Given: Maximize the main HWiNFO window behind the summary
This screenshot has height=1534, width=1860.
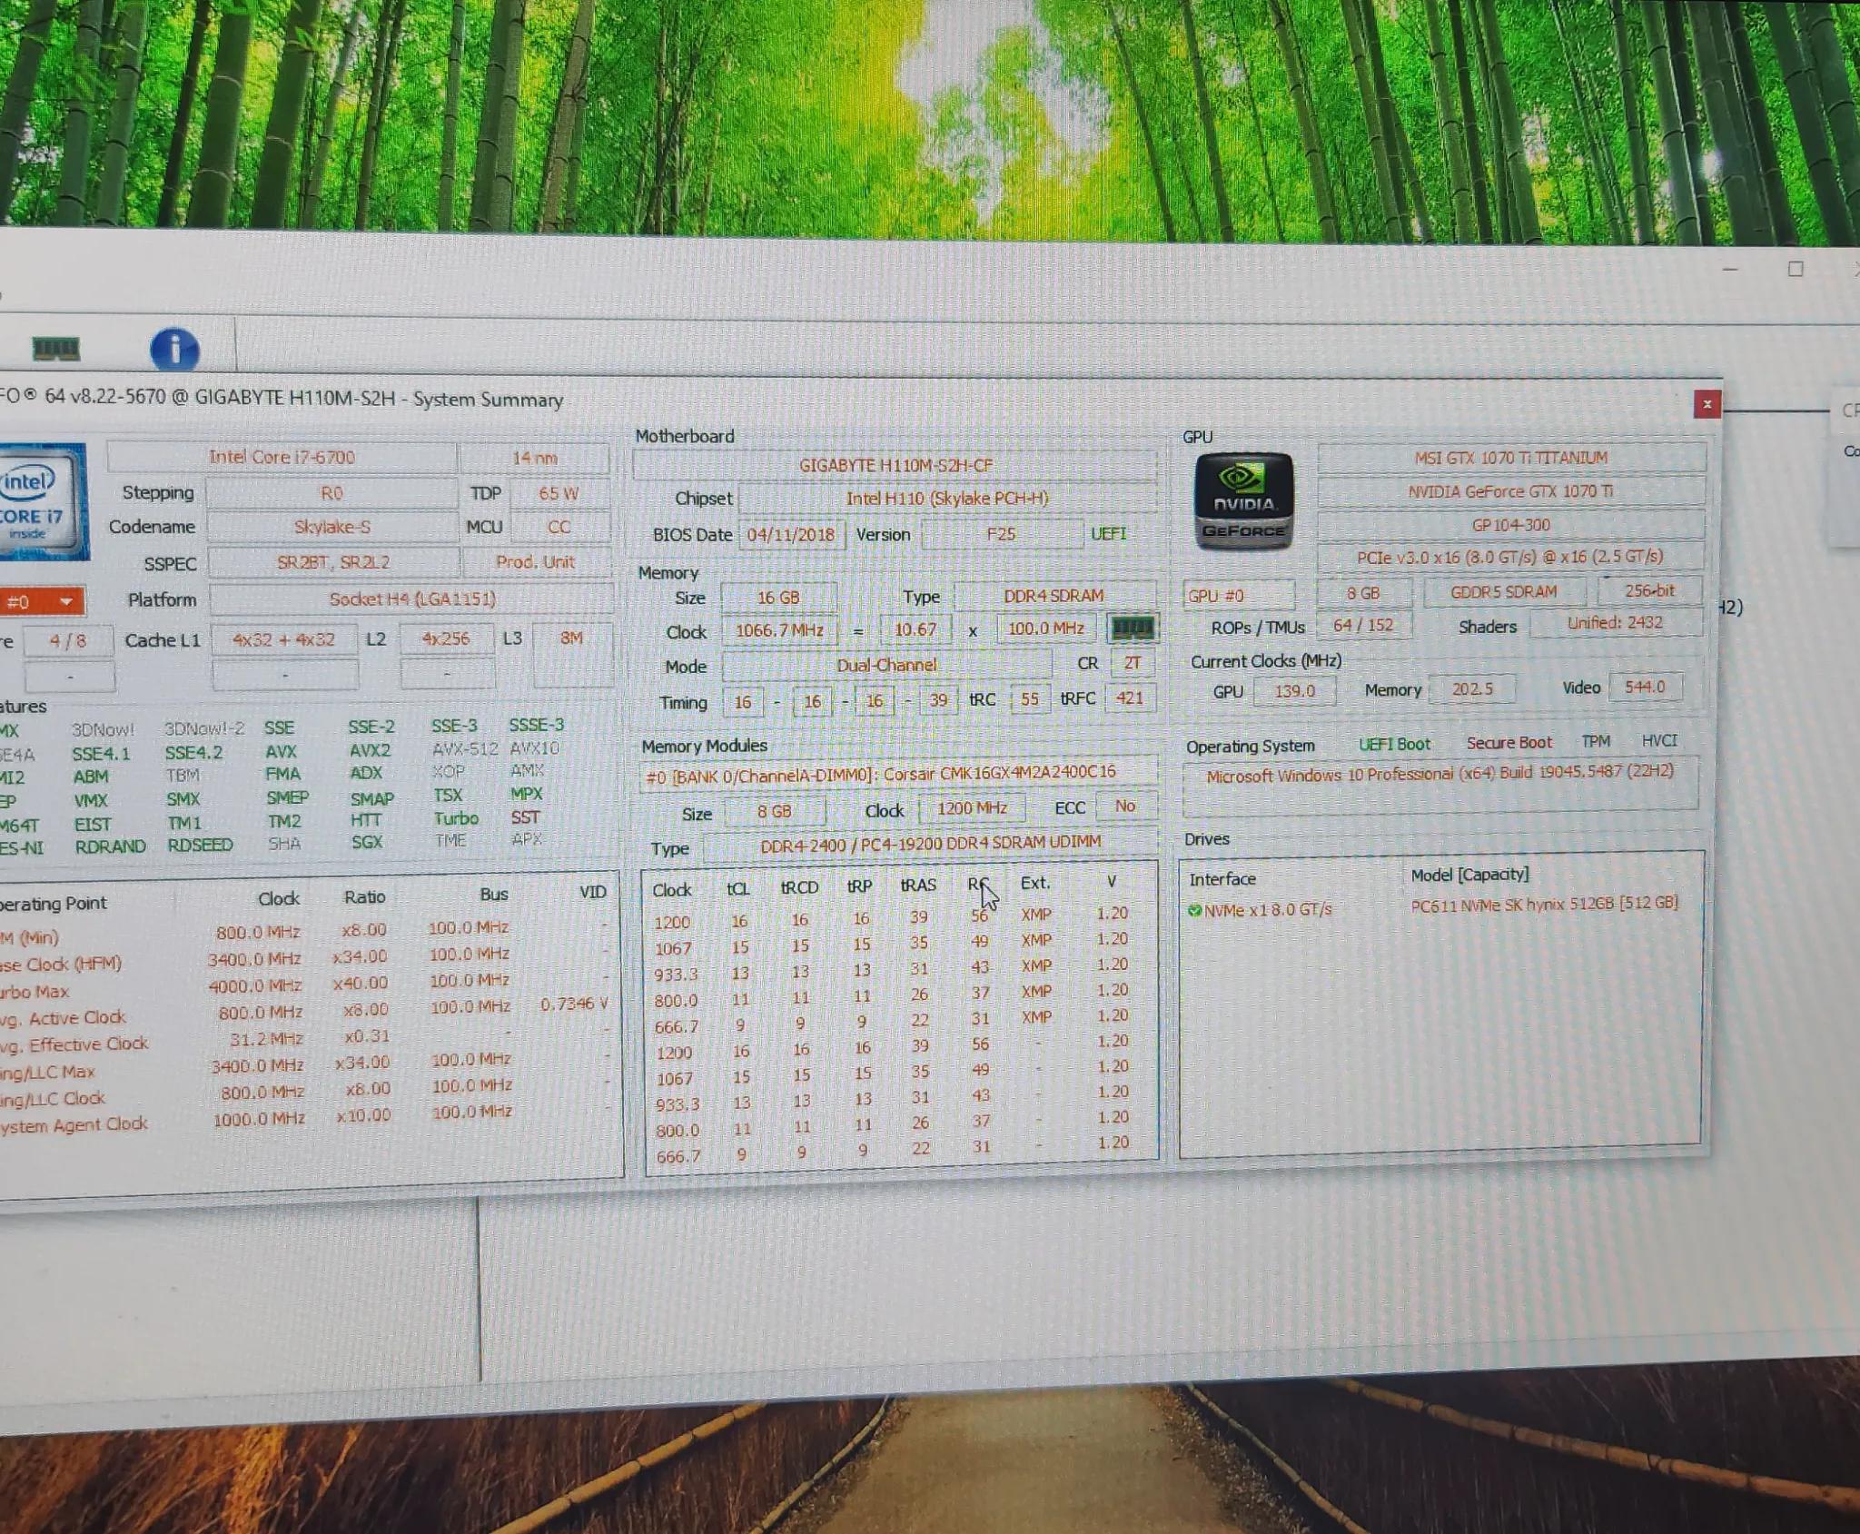Looking at the screenshot, I should pyautogui.click(x=1796, y=269).
